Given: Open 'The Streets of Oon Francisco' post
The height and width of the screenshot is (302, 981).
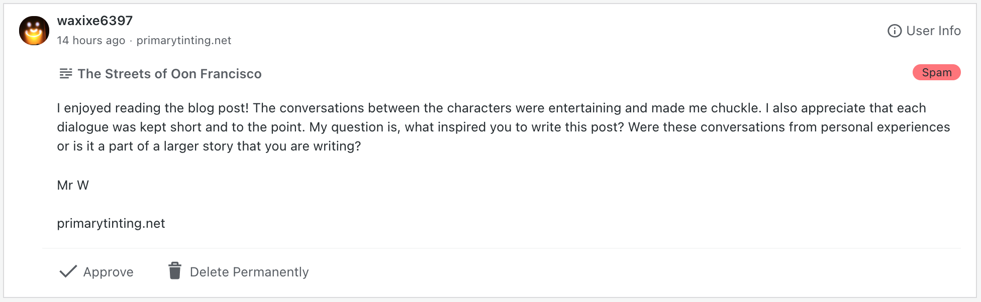Looking at the screenshot, I should point(169,74).
